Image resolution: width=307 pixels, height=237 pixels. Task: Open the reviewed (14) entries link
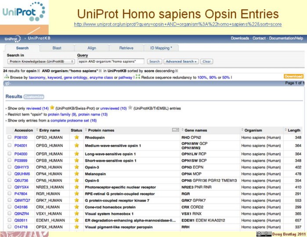coord(37,108)
